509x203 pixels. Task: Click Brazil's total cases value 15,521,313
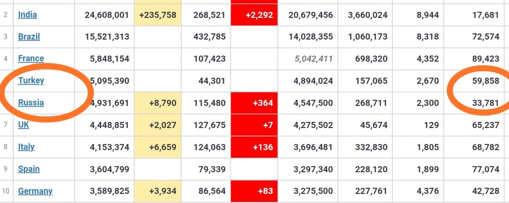click(x=107, y=37)
